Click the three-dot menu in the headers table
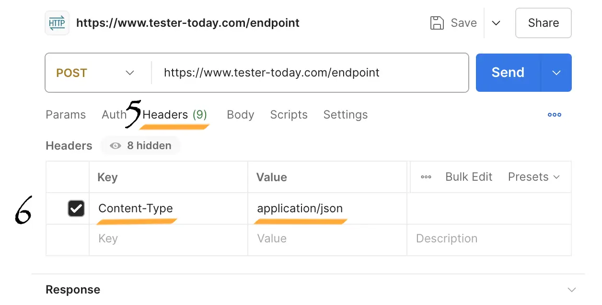602x305 pixels. click(x=426, y=177)
